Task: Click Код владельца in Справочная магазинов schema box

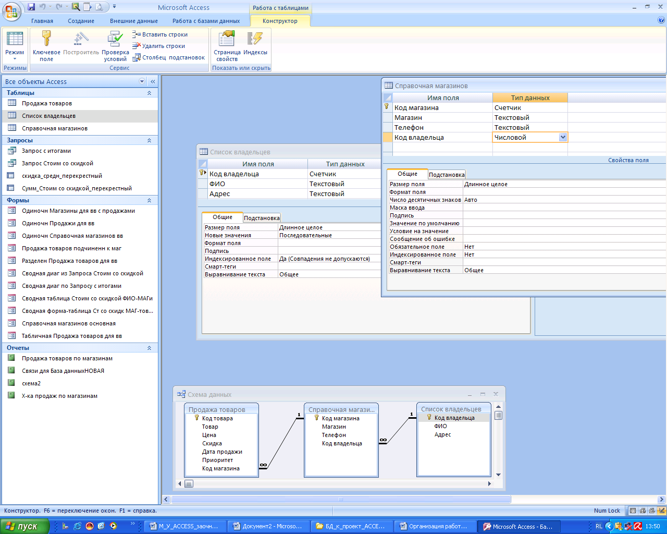Action: pyautogui.click(x=342, y=443)
